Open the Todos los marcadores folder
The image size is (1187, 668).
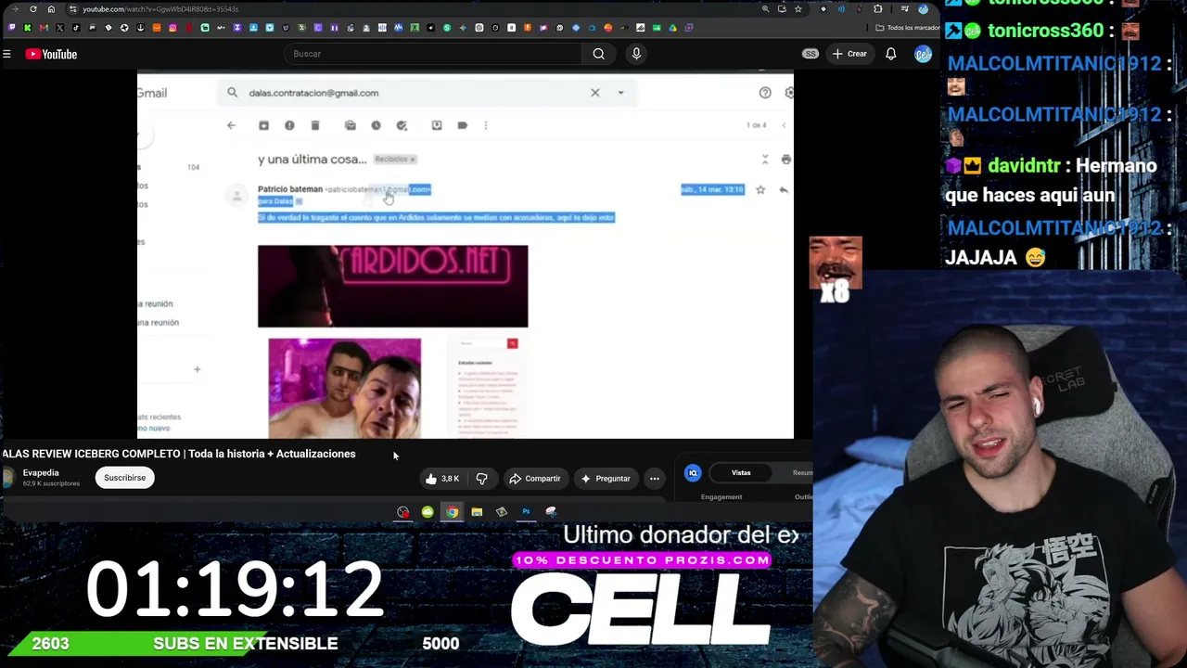[909, 28]
